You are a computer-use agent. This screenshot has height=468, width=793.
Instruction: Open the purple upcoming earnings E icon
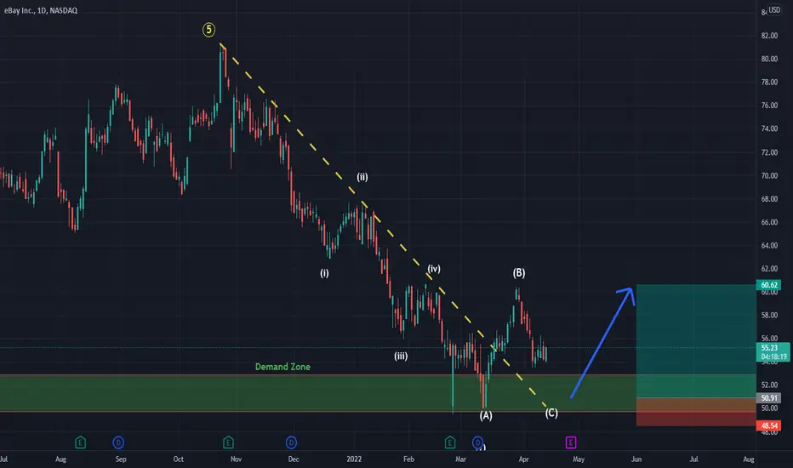tap(570, 442)
